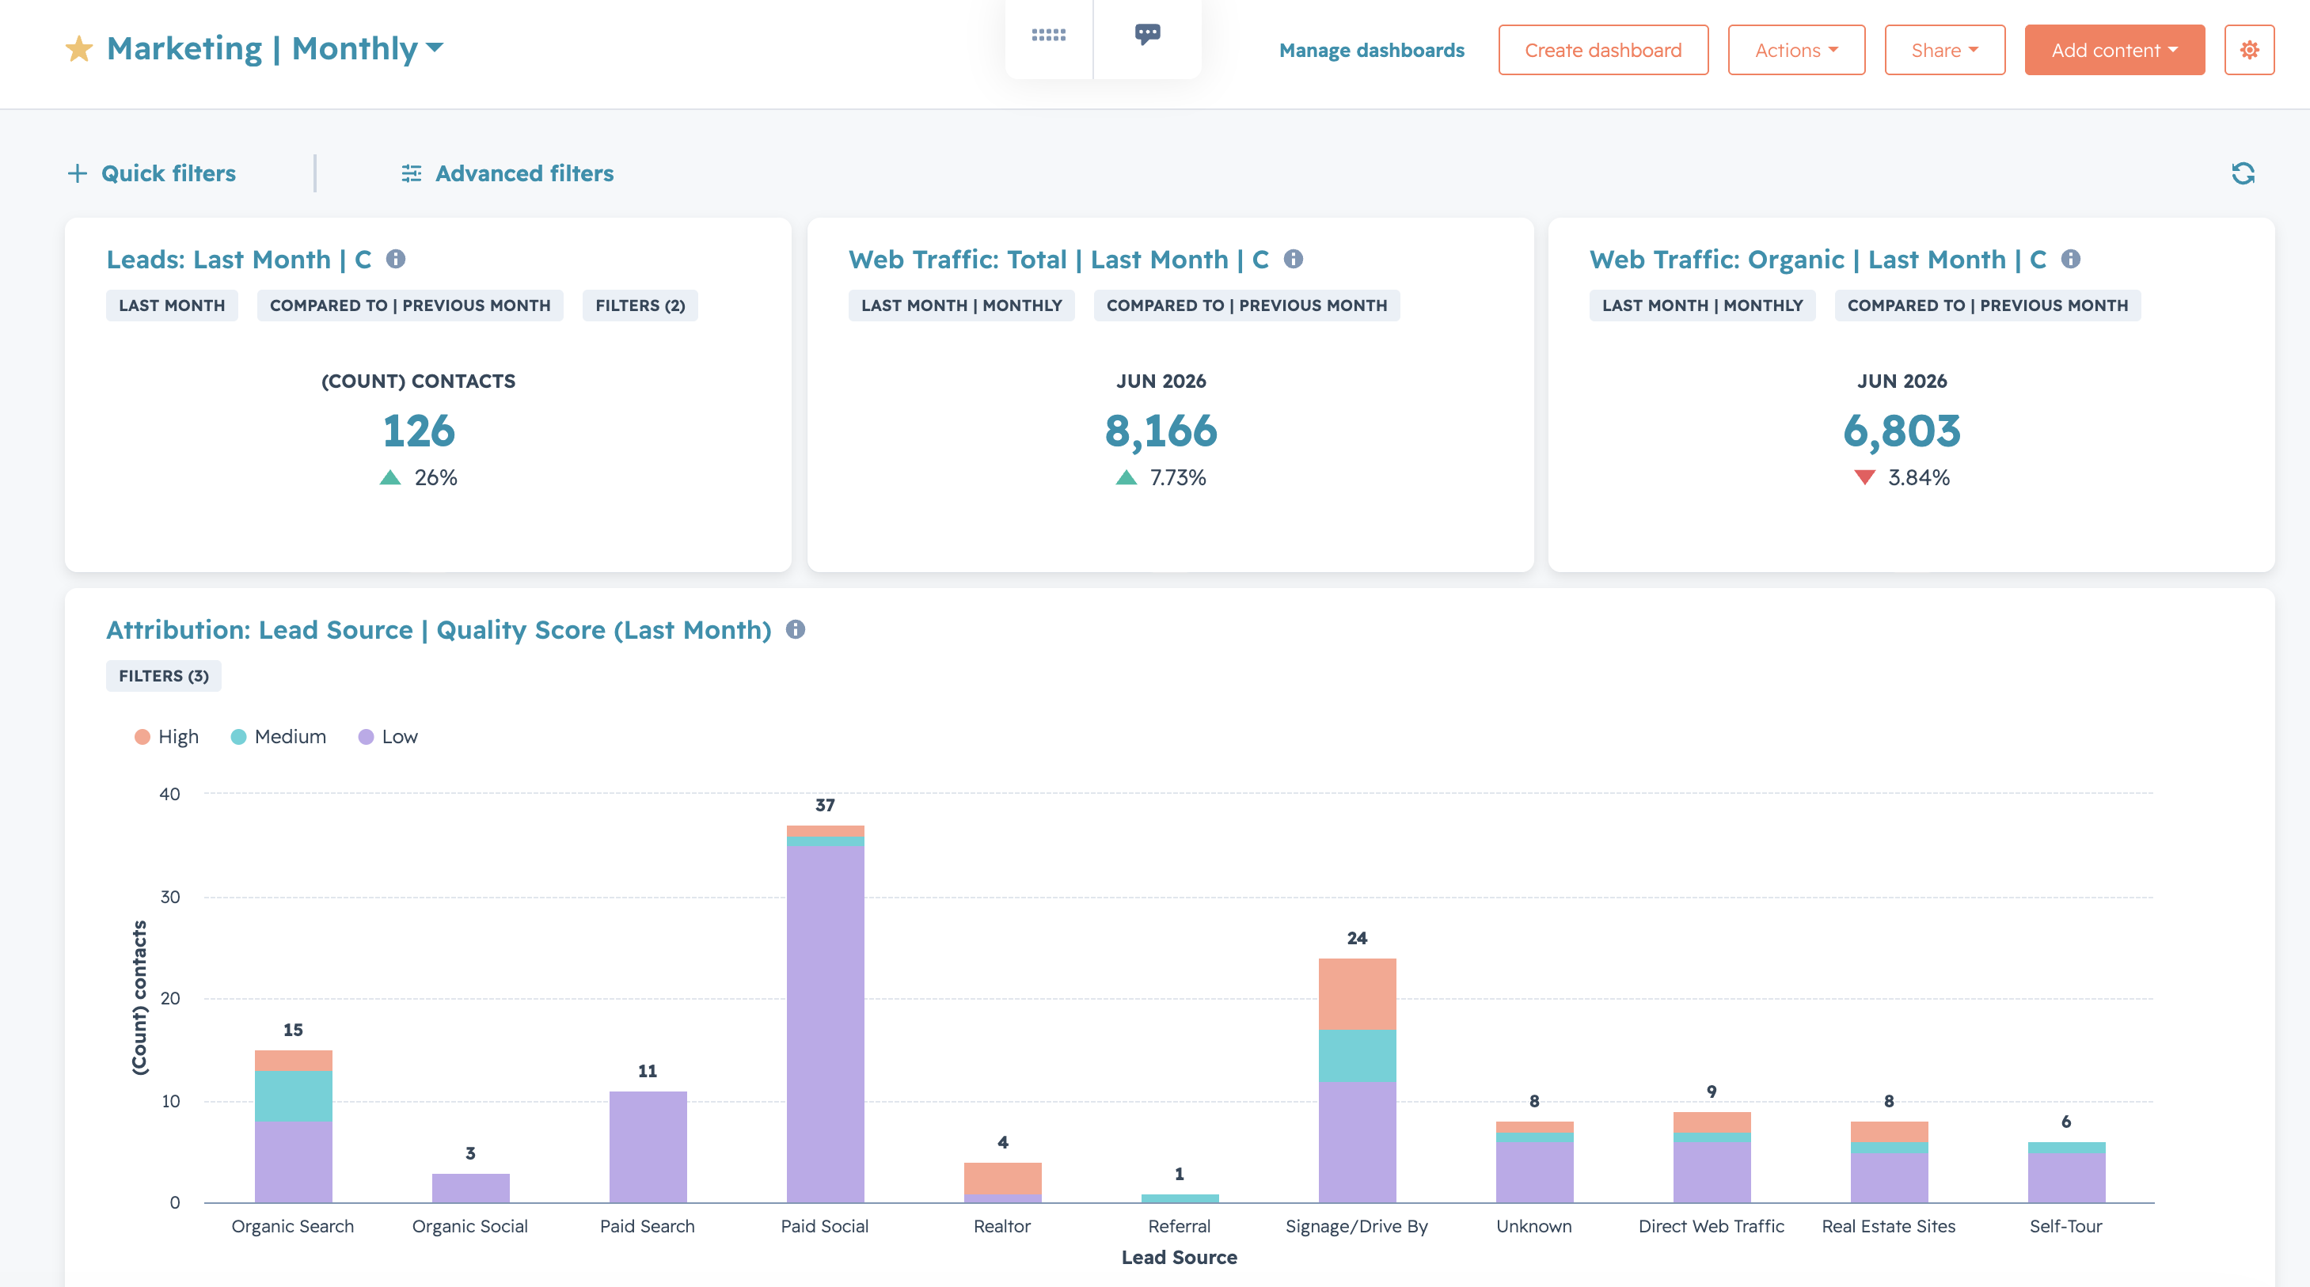Toggle the High series in the legend

coord(166,736)
